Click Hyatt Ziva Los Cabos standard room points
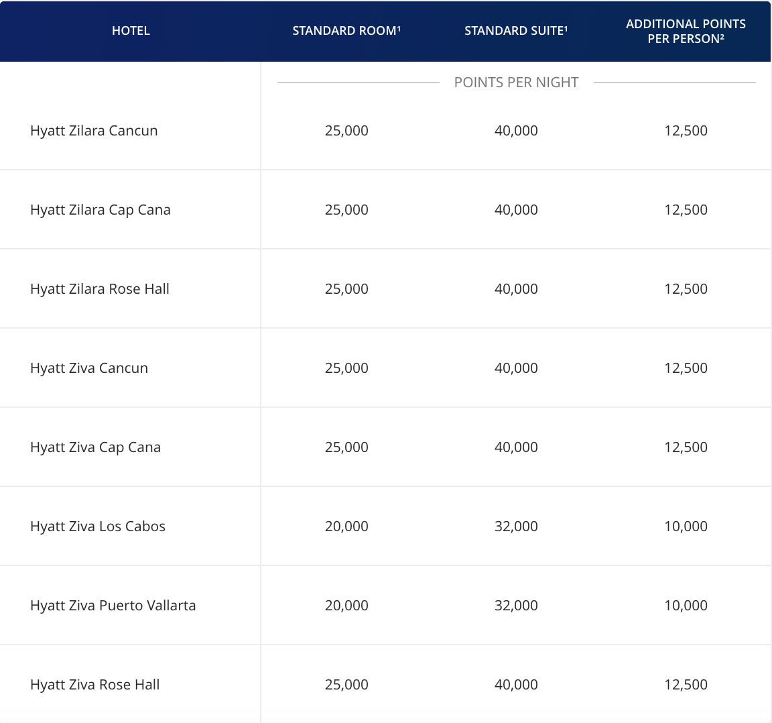 pyautogui.click(x=346, y=526)
